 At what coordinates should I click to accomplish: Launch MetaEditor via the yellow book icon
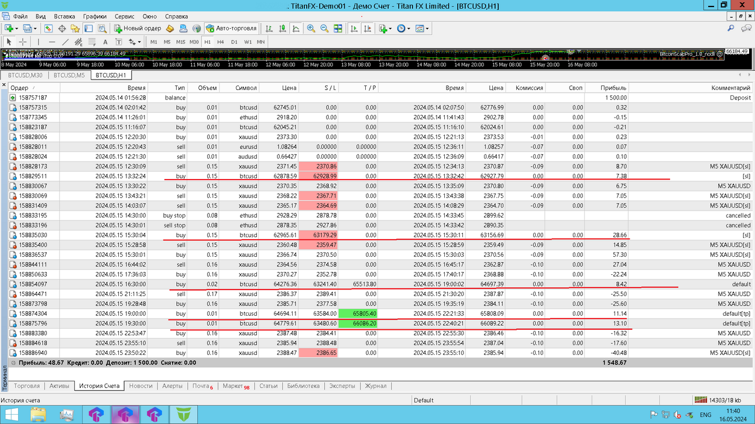(170, 28)
